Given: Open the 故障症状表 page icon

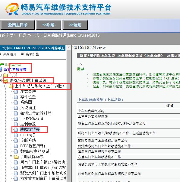Looking at the screenshot, I should tap(16, 129).
